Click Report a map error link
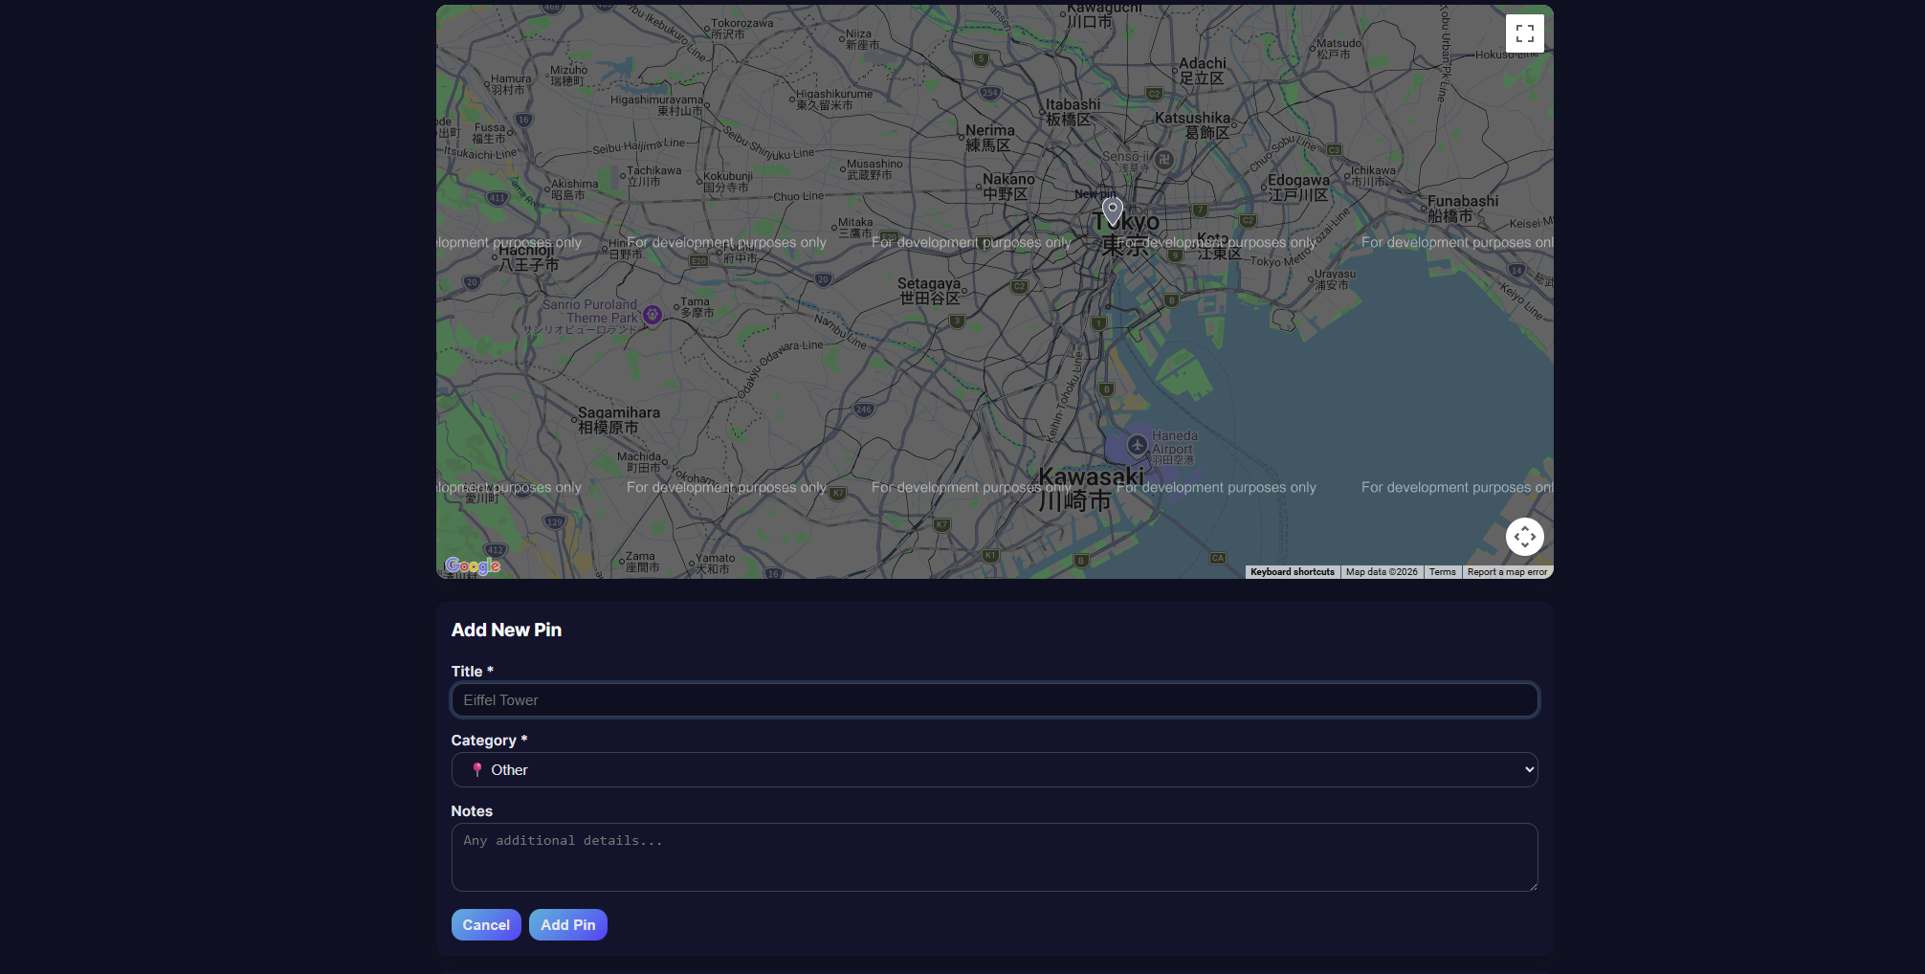Screen dimensions: 1925x974 point(1507,572)
